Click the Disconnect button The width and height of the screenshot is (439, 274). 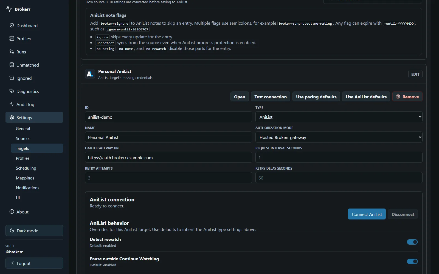click(x=403, y=214)
